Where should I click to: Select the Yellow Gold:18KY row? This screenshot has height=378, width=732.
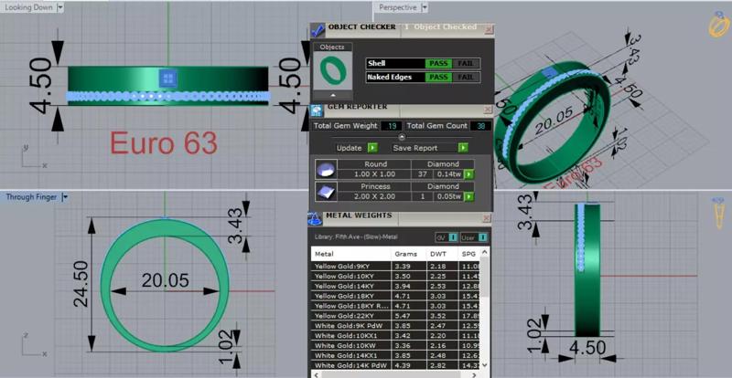tap(396, 296)
